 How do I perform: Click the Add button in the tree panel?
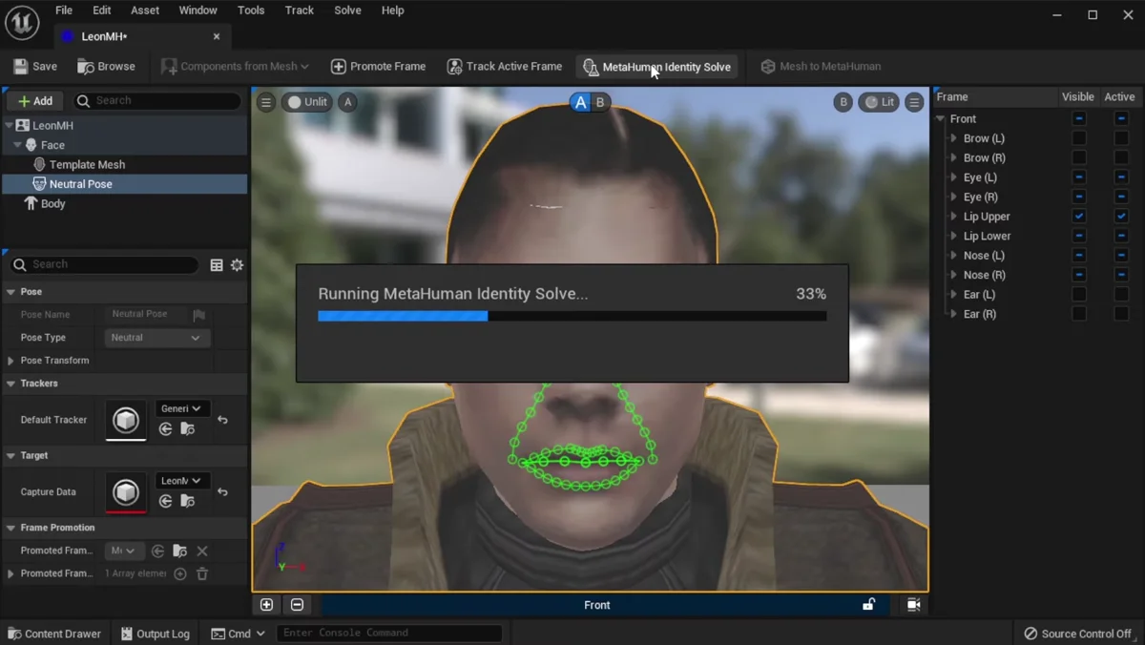pyautogui.click(x=35, y=100)
